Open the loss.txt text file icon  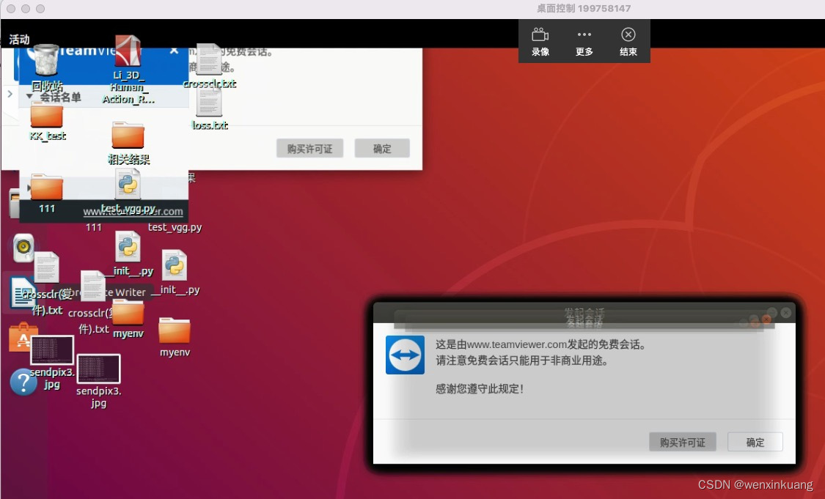(209, 103)
